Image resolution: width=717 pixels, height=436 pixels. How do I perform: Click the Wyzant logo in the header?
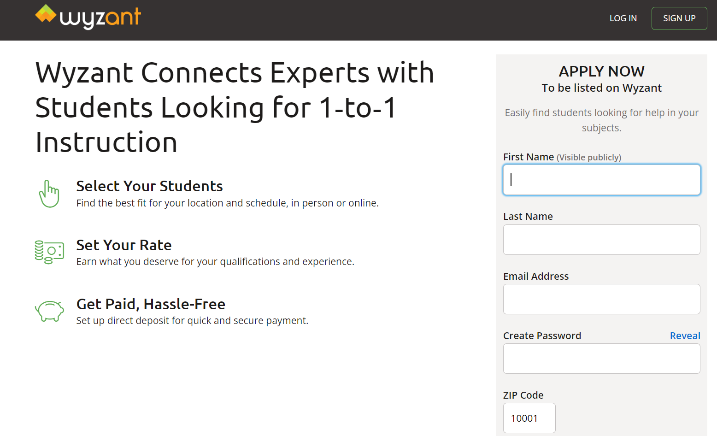point(88,17)
